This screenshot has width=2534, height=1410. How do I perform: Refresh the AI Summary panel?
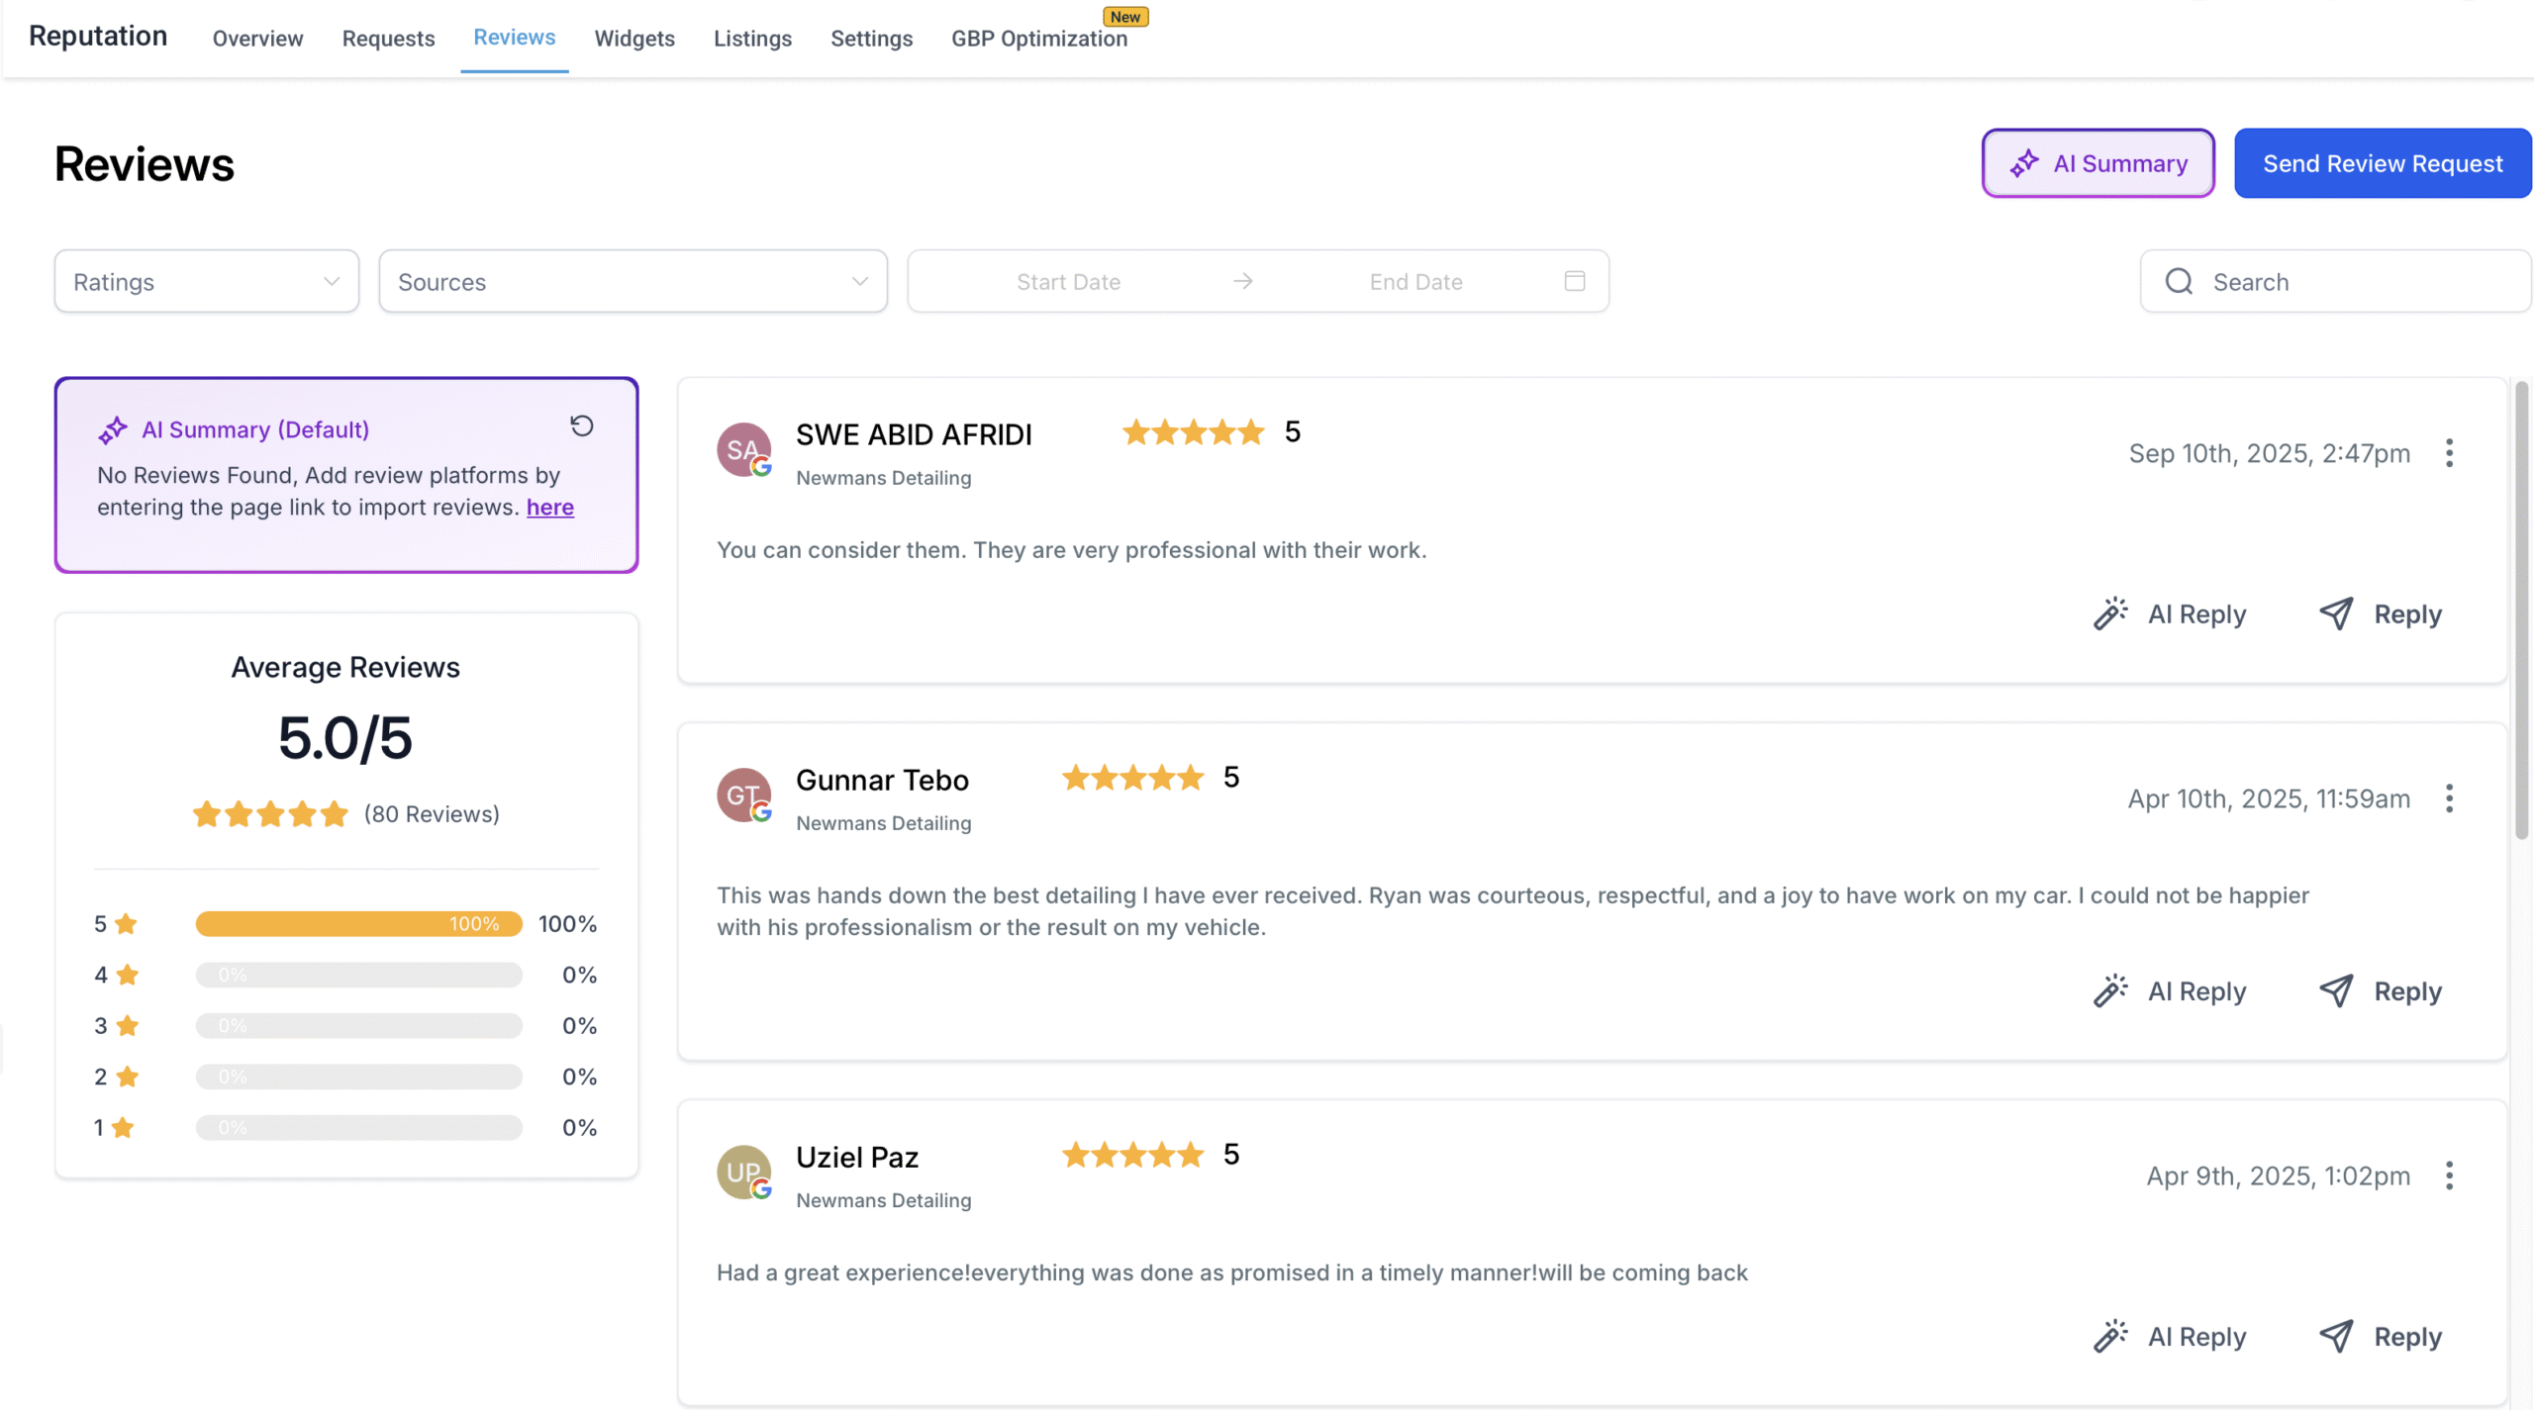(582, 426)
